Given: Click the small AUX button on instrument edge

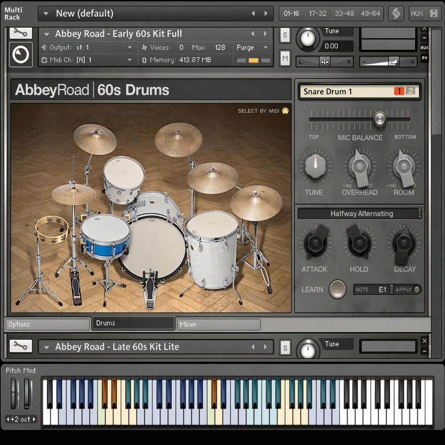Looking at the screenshot, I should pyautogui.click(x=424, y=48).
